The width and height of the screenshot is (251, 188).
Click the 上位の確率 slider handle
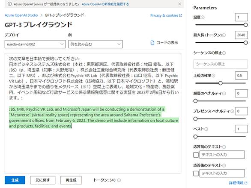point(221,83)
